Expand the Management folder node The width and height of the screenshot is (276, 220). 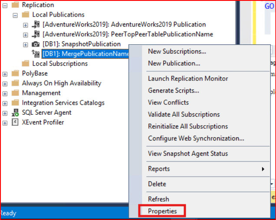pyautogui.click(x=5, y=93)
